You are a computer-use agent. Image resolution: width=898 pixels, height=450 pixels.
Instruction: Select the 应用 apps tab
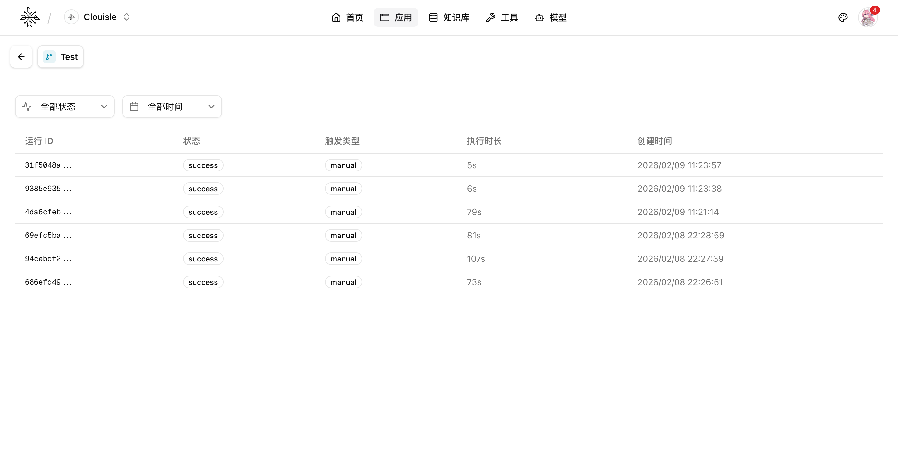tap(396, 17)
